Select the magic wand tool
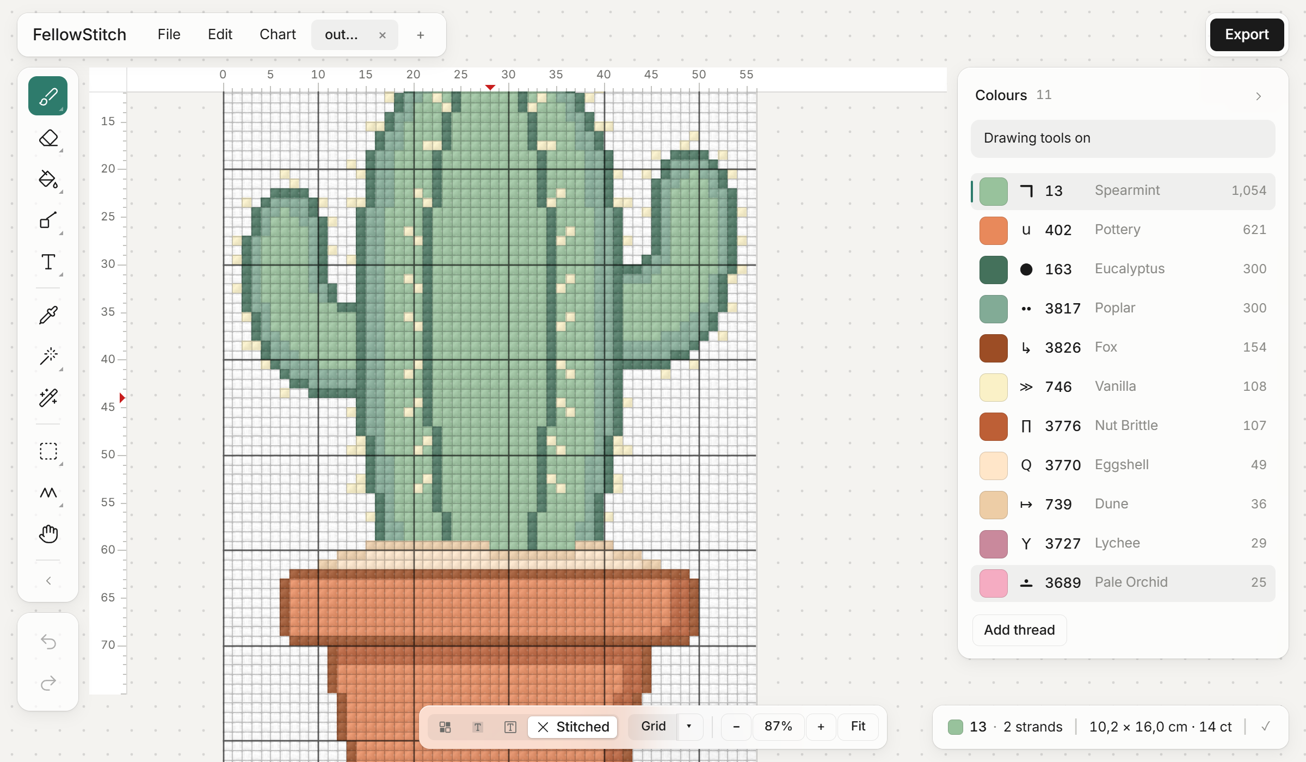 (48, 356)
